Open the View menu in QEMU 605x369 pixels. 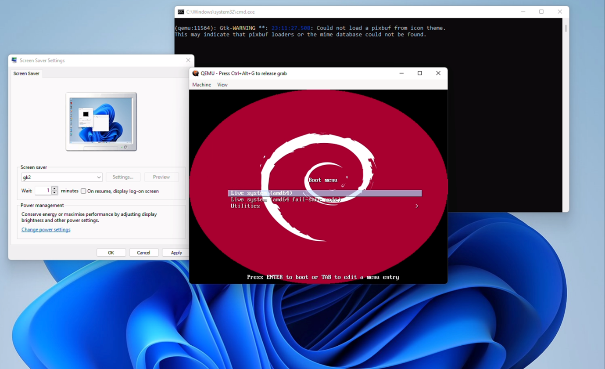pyautogui.click(x=222, y=85)
